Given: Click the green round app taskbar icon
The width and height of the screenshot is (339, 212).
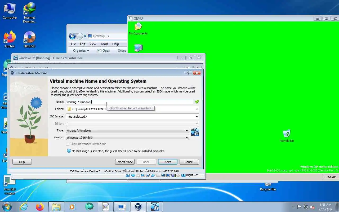Looking at the screenshot, I should (89, 207).
